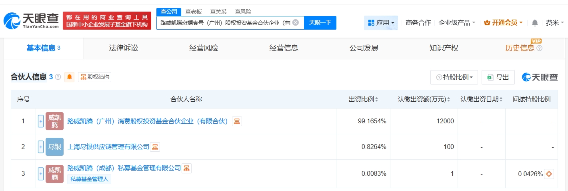The height and width of the screenshot is (191, 568).
Task: Switch to the 知识产权 tab
Action: [444, 48]
